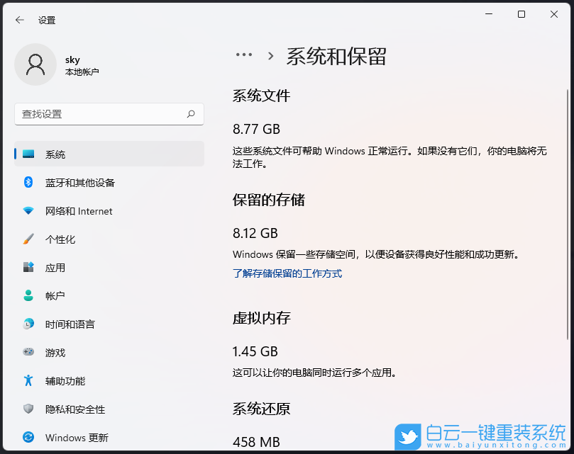Image resolution: width=574 pixels, height=454 pixels.
Task: Click the search magnifier in 查找设置 box
Action: 192,114
